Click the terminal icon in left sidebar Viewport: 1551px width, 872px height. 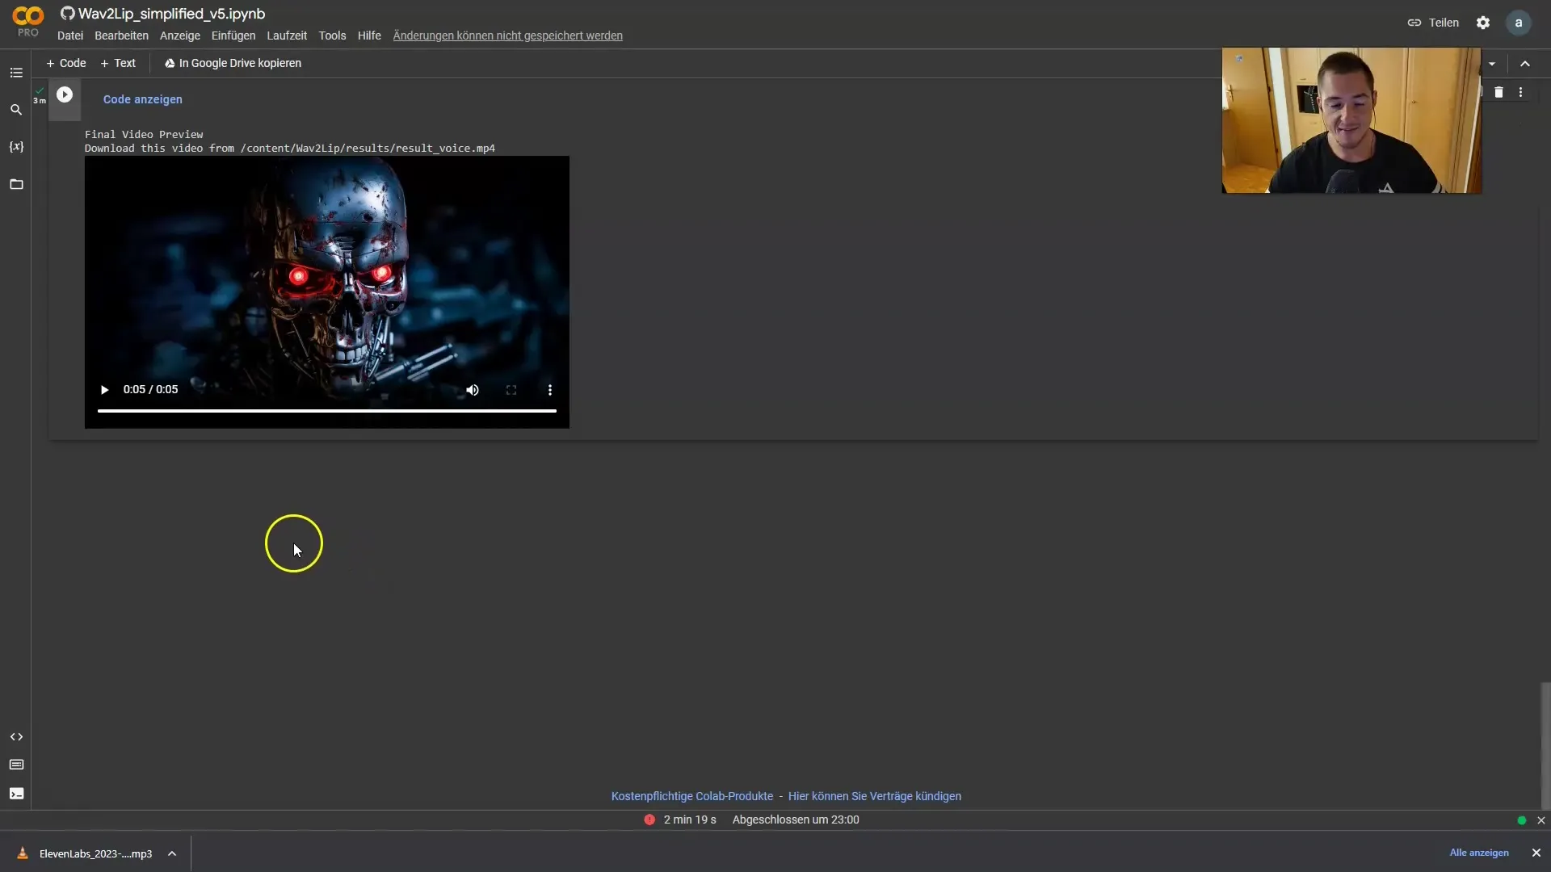(16, 793)
